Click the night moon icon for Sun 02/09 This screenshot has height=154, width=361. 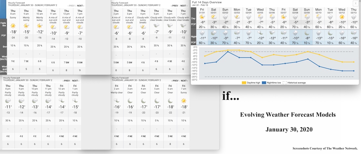(307, 33)
